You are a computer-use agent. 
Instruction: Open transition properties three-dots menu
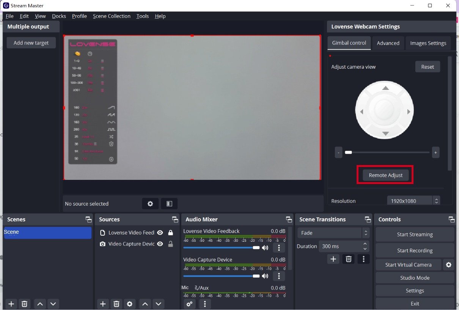click(x=363, y=259)
